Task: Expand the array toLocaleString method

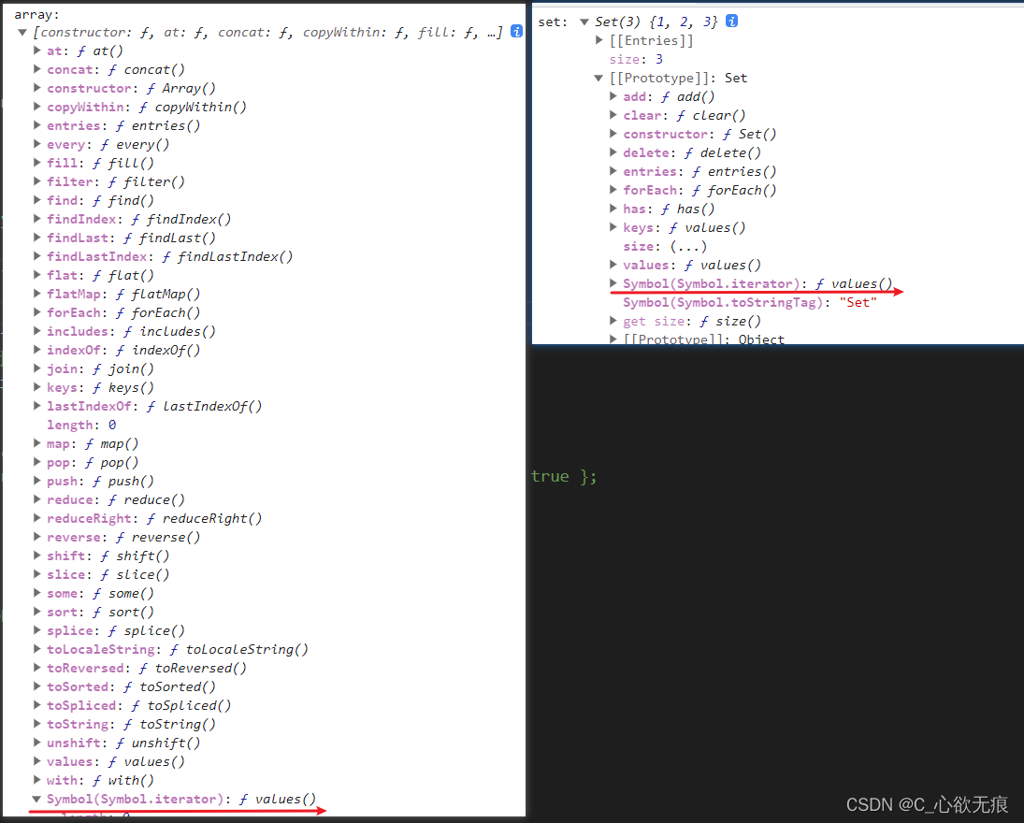Action: point(37,649)
